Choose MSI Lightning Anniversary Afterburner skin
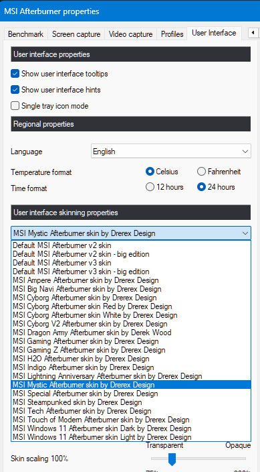The image size is (260, 472). coord(131,376)
